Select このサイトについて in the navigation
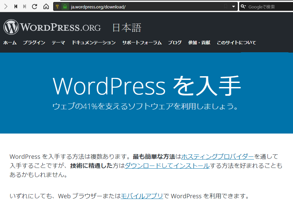This screenshot has height=203, width=293. click(x=236, y=43)
